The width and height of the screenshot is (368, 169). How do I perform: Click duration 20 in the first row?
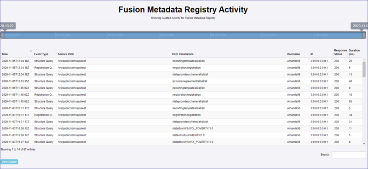point(350,61)
